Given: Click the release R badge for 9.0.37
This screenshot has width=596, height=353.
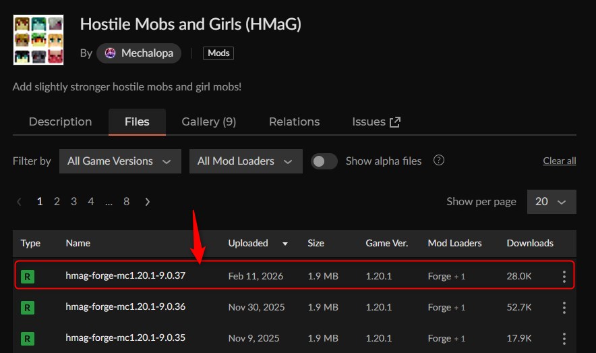Looking at the screenshot, I should click(28, 277).
